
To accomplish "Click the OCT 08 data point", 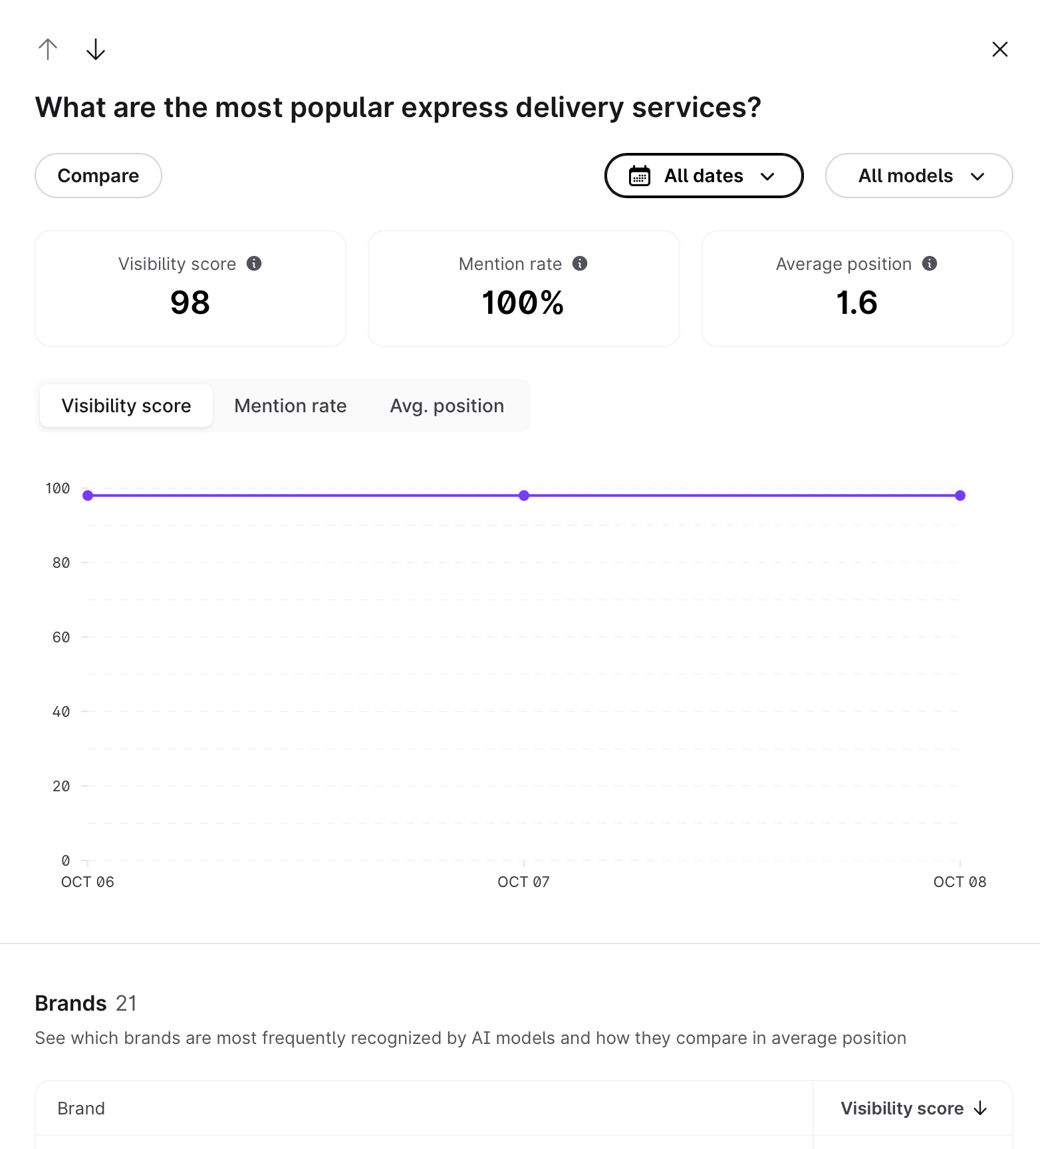I will pyautogui.click(x=960, y=495).
